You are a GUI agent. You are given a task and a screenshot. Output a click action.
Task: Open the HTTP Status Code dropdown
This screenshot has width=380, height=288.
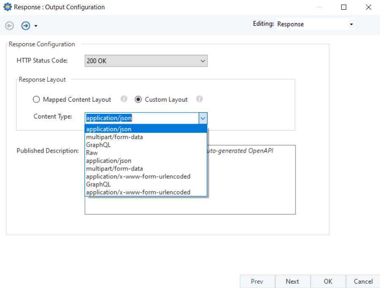[146, 61]
